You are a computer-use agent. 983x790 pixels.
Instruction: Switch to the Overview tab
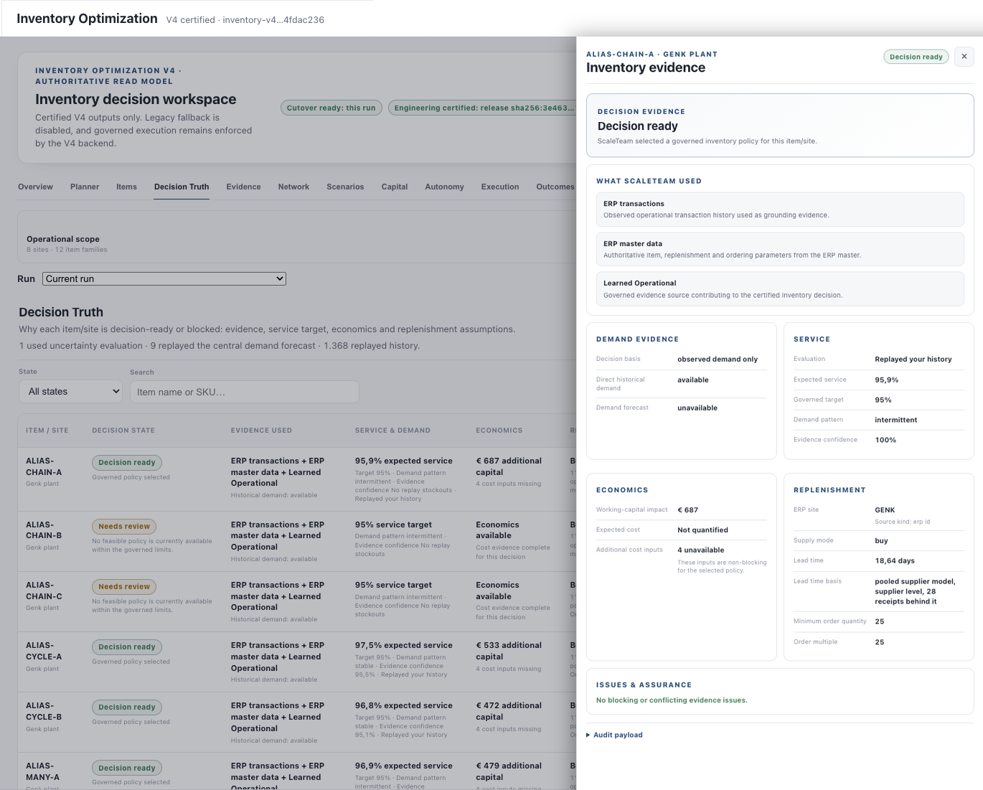click(35, 187)
